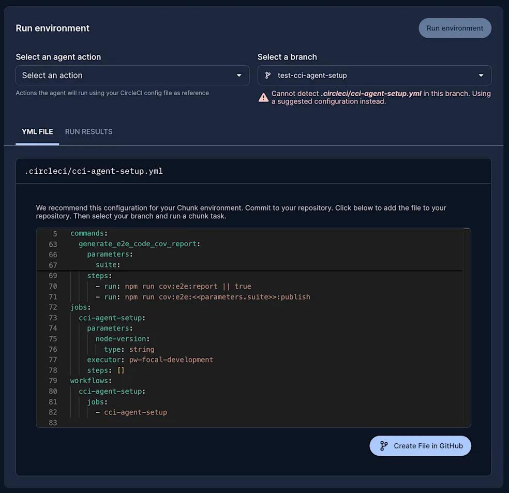Click the jobs: keyword in the YAML code
509x493 pixels.
[x=78, y=307]
